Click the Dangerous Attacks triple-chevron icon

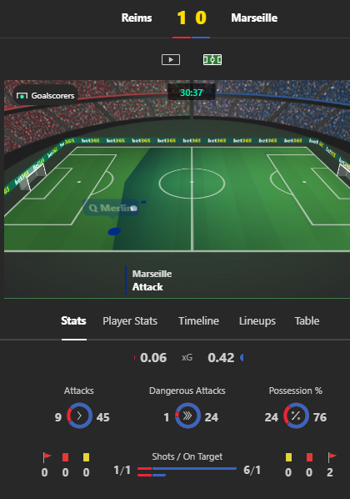pos(187,416)
